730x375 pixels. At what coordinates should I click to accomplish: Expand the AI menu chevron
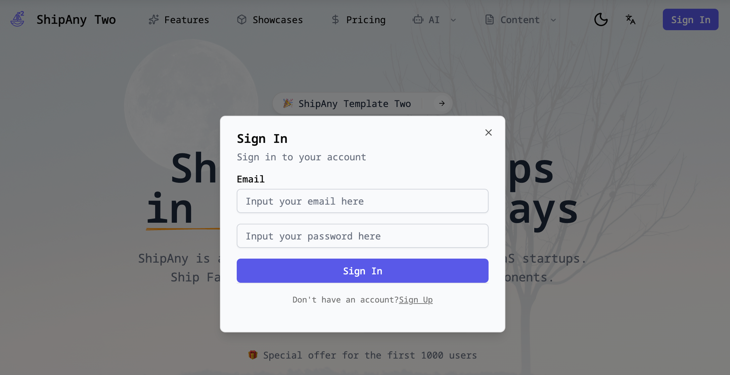453,20
